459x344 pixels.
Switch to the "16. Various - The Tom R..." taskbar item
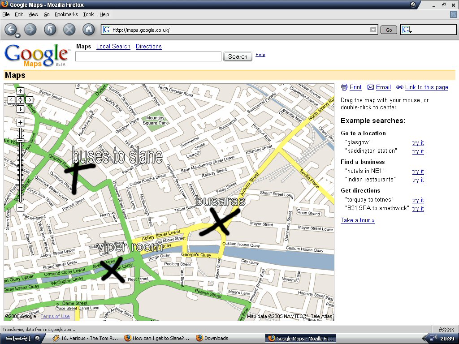click(85, 339)
